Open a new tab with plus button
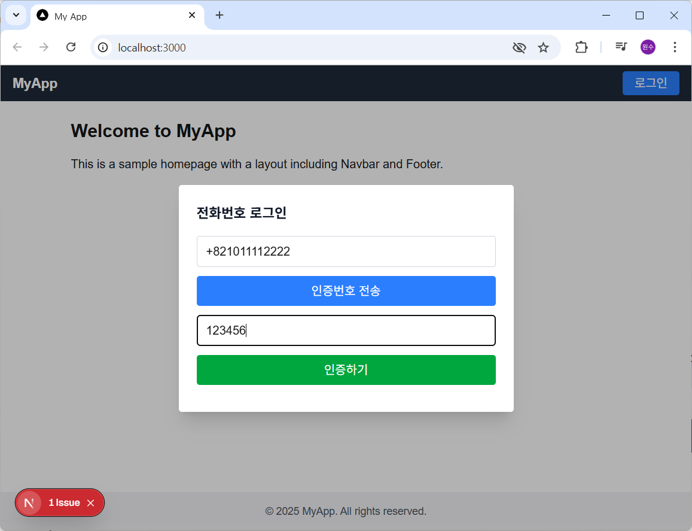 tap(220, 15)
